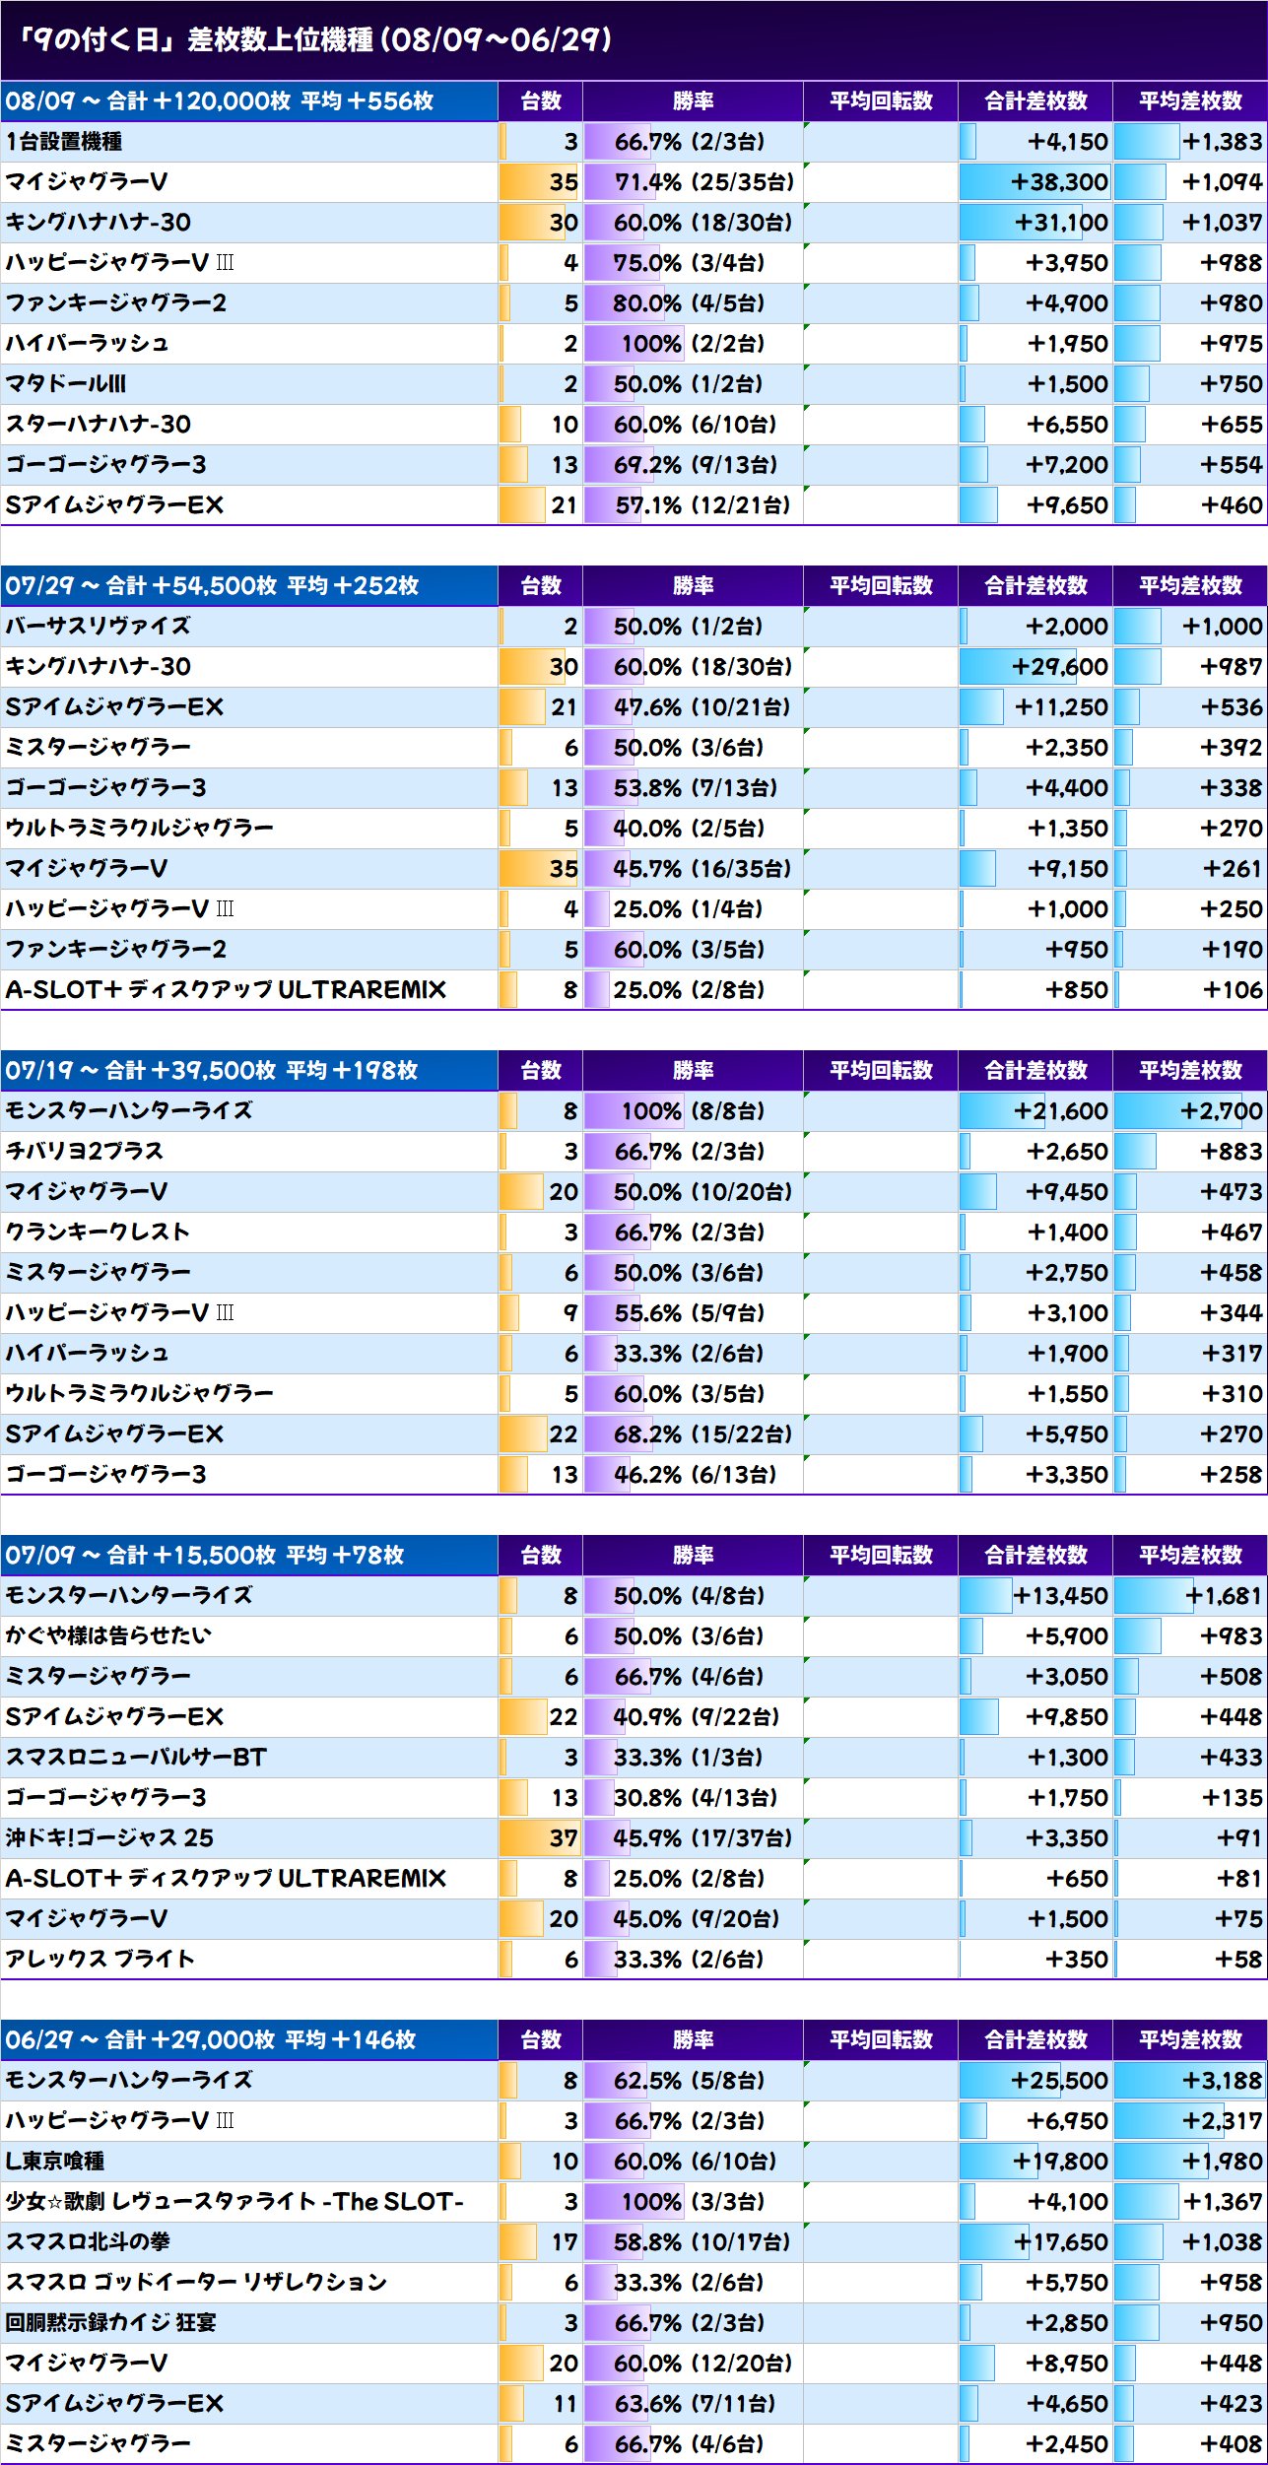Click 合計差枚数 header in 07/19 table
Screen dimensions: 1268x2465
point(1035,1070)
